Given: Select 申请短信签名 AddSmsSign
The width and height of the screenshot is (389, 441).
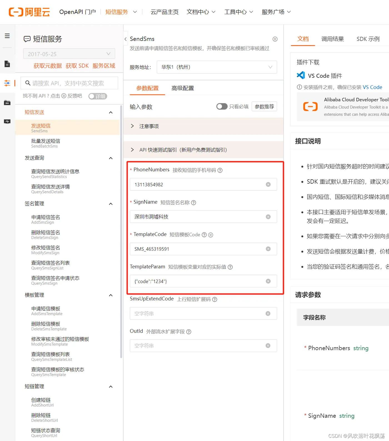Looking at the screenshot, I should tap(68, 219).
